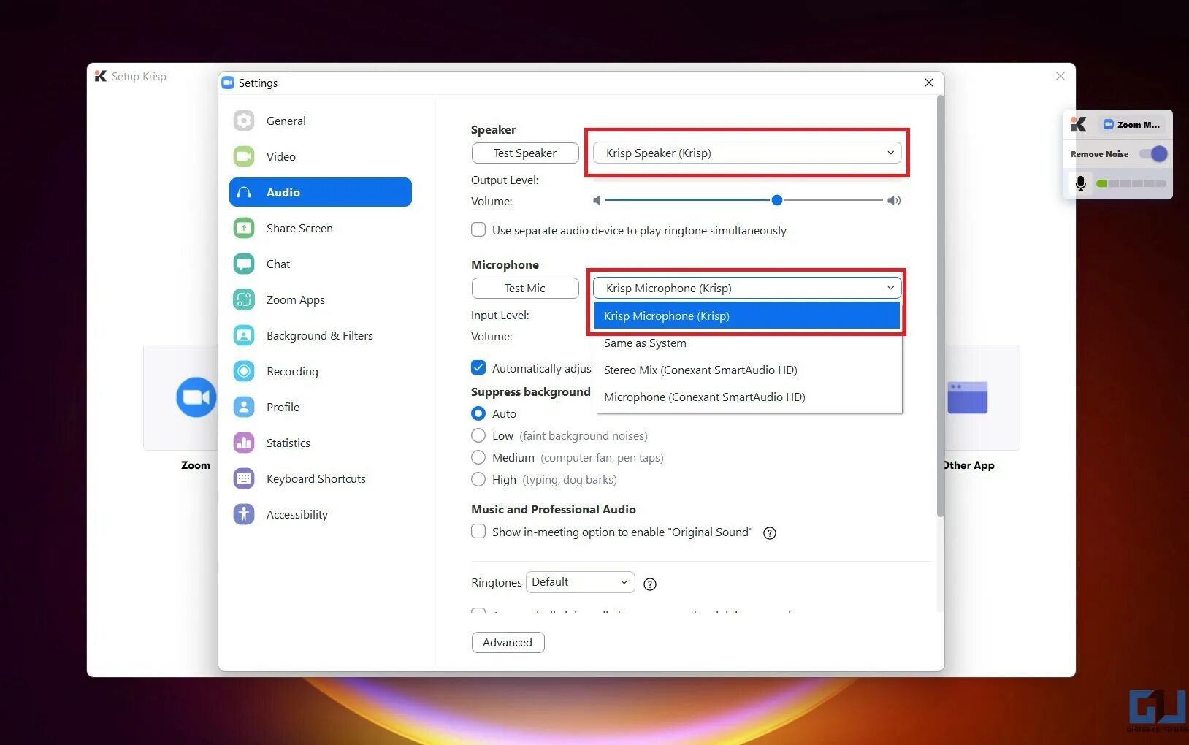Toggle Remove Noise switch in Krisp widget
The width and height of the screenshot is (1189, 745).
[x=1153, y=154]
